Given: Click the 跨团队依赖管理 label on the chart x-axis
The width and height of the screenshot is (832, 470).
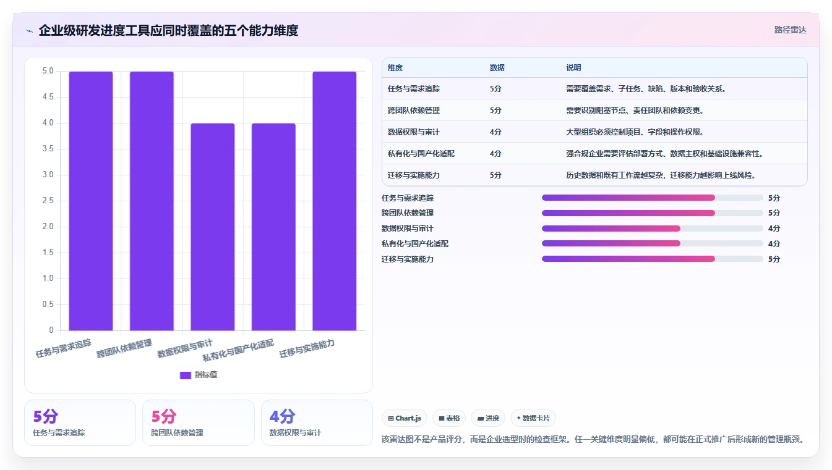Looking at the screenshot, I should coord(124,349).
